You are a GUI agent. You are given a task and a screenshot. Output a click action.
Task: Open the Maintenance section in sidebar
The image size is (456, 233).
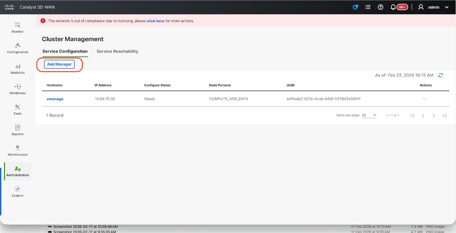tap(17, 151)
